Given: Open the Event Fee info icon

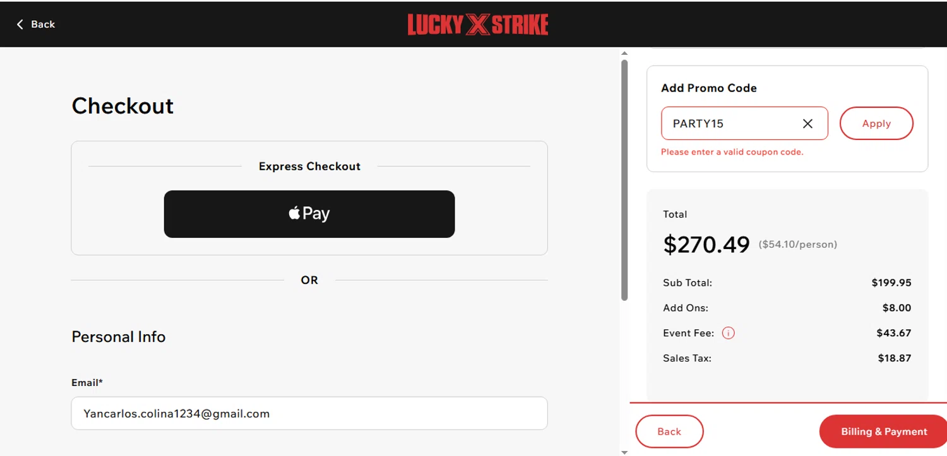Looking at the screenshot, I should point(728,333).
